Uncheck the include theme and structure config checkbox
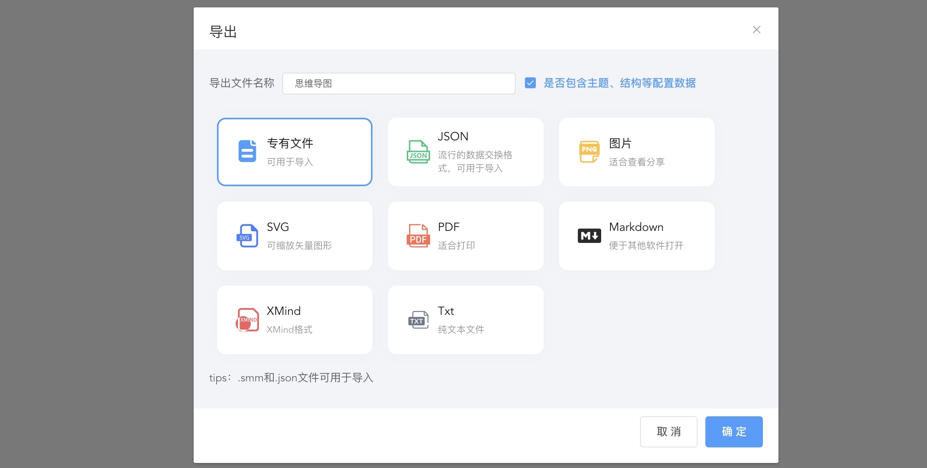This screenshot has width=927, height=468. pyautogui.click(x=530, y=83)
